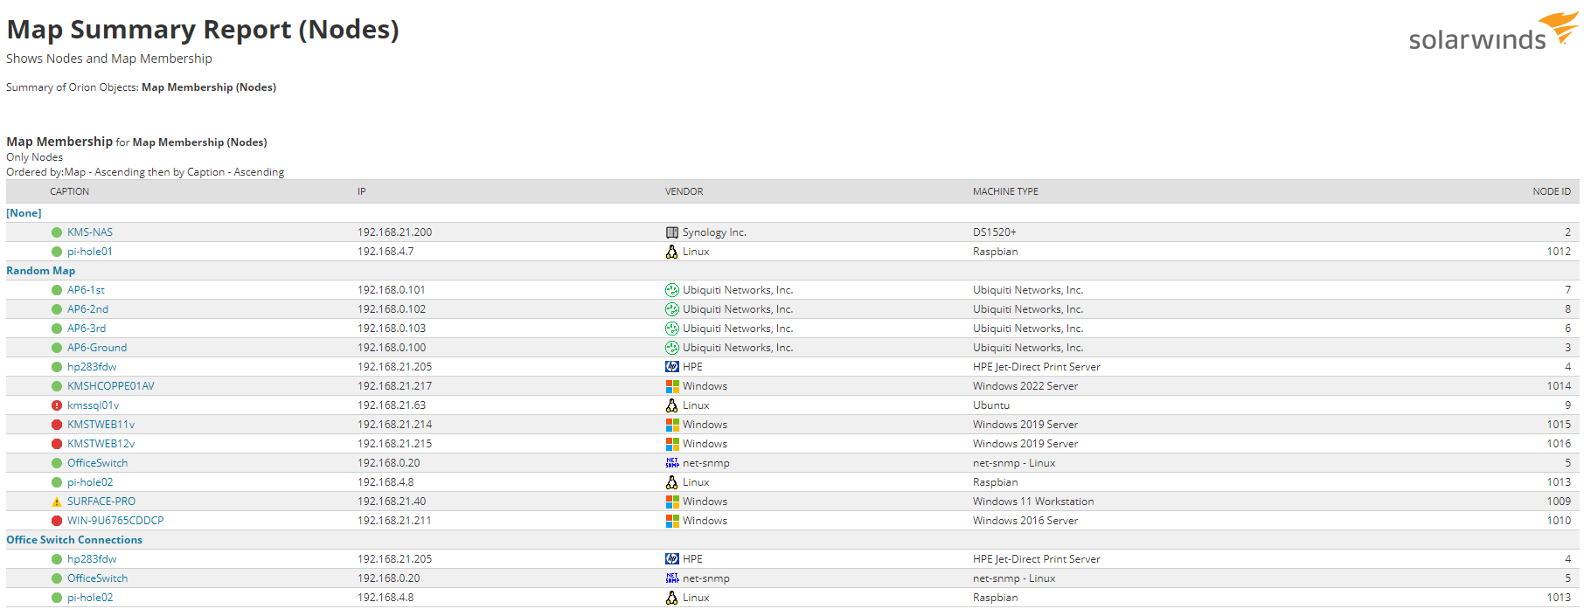Click the red down status icon beside WIN-9U6765CDDCP
Screen dimensions: 1584x616
[x=57, y=521]
